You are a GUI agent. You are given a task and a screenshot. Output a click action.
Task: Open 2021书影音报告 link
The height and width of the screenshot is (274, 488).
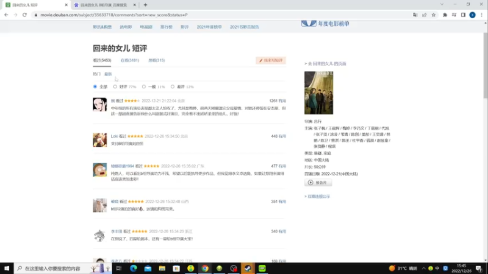[x=245, y=27]
